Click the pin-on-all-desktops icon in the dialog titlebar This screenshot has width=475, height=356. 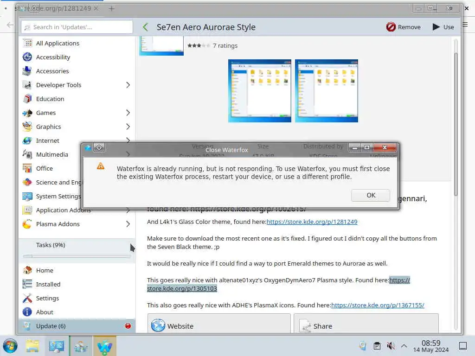tap(99, 148)
